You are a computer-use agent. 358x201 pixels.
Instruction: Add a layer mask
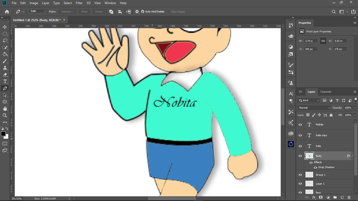(321, 197)
